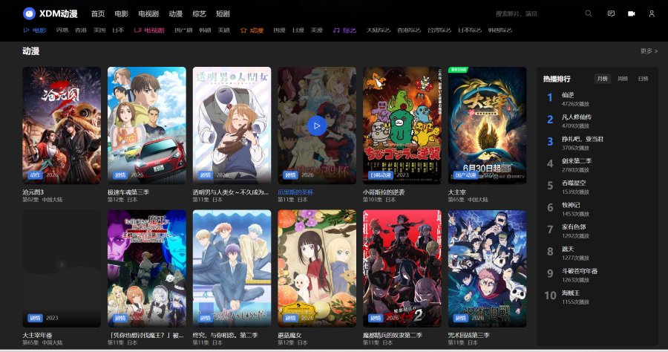
Task: Click the 综艺 category music icon
Action: pos(335,30)
